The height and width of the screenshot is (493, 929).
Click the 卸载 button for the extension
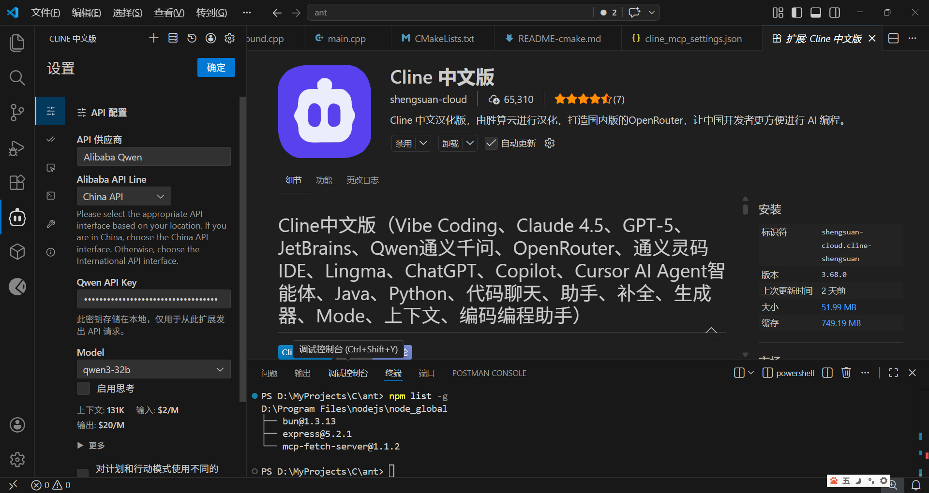pyautogui.click(x=450, y=143)
